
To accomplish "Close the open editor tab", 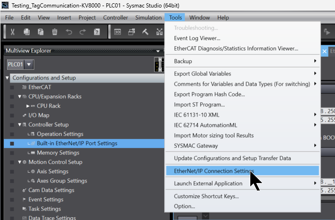I will [325, 51].
